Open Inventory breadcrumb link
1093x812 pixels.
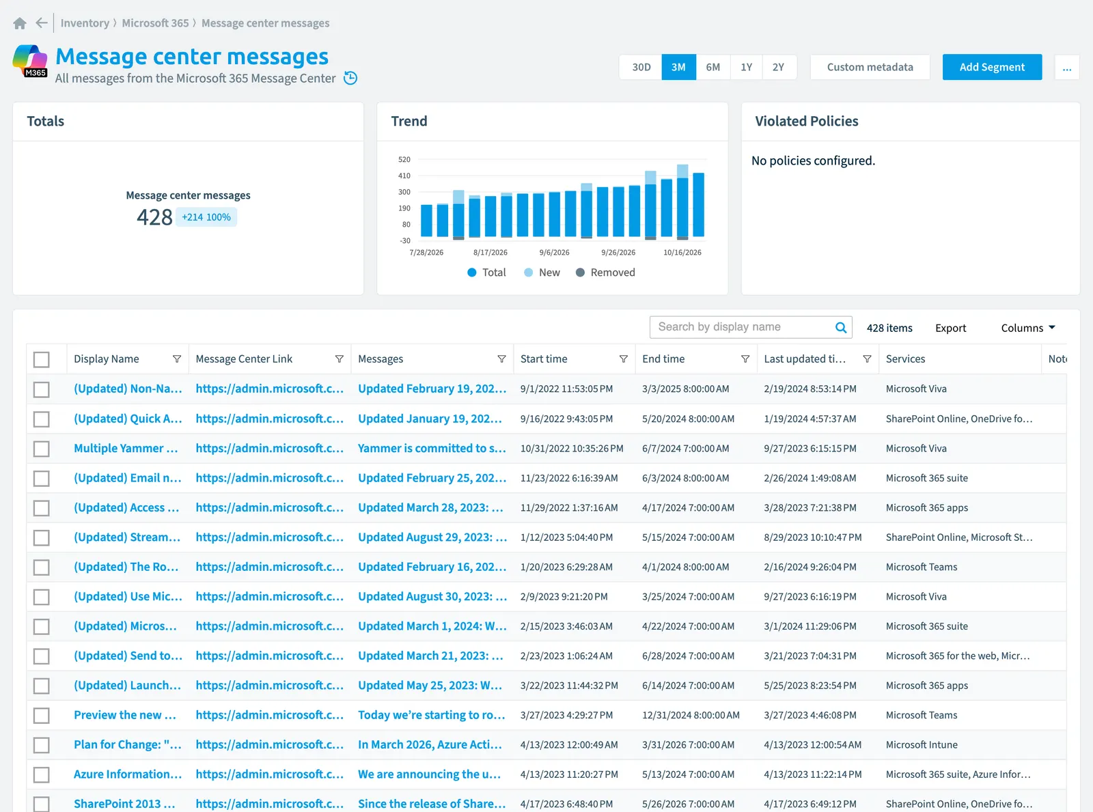[85, 23]
